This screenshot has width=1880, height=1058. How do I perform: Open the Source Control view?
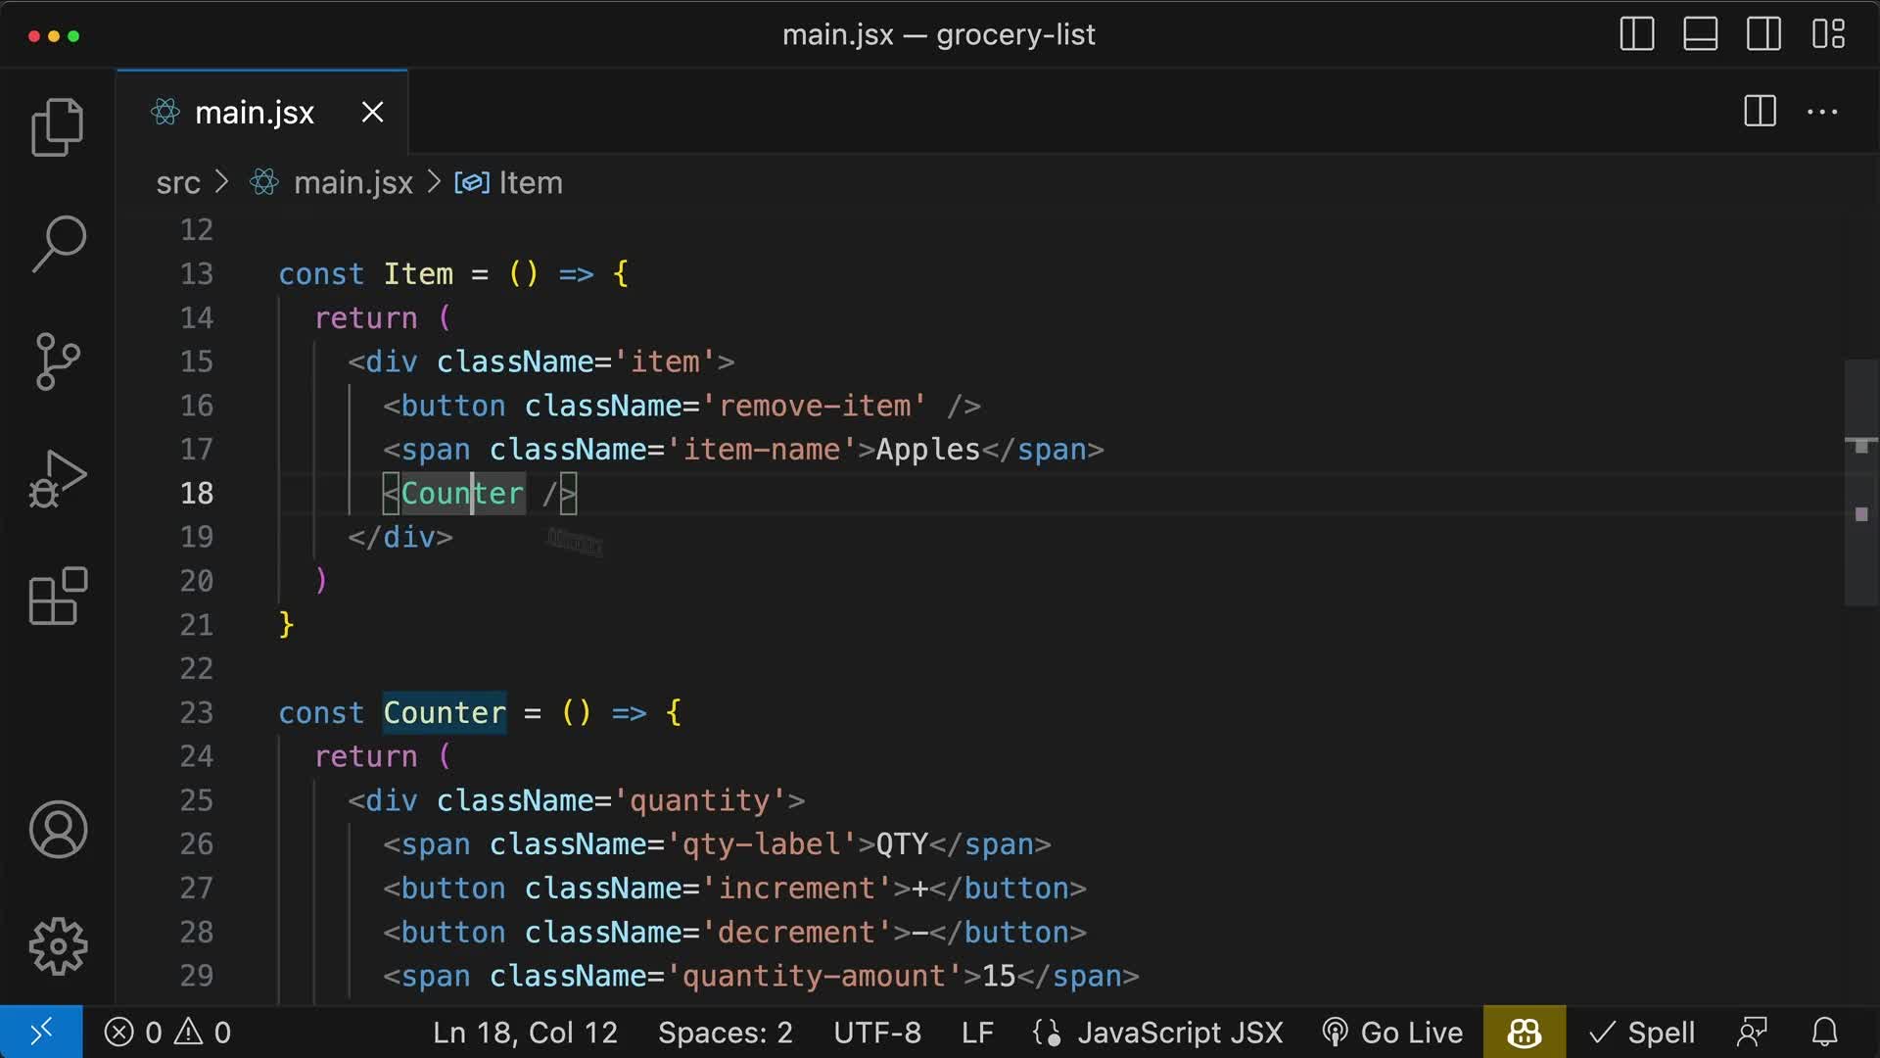(x=58, y=361)
